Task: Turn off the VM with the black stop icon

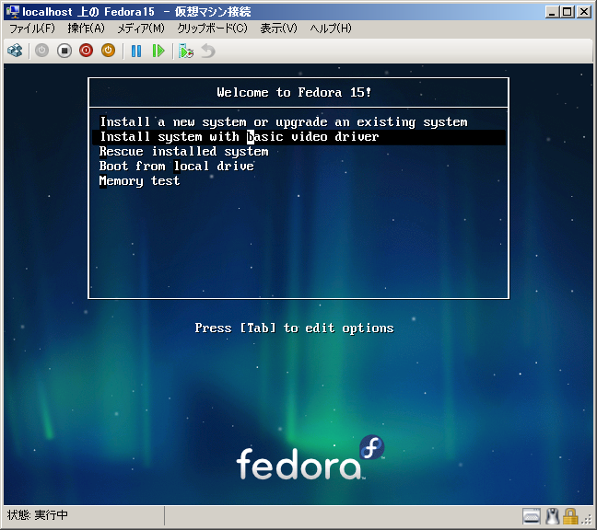Action: coord(64,51)
